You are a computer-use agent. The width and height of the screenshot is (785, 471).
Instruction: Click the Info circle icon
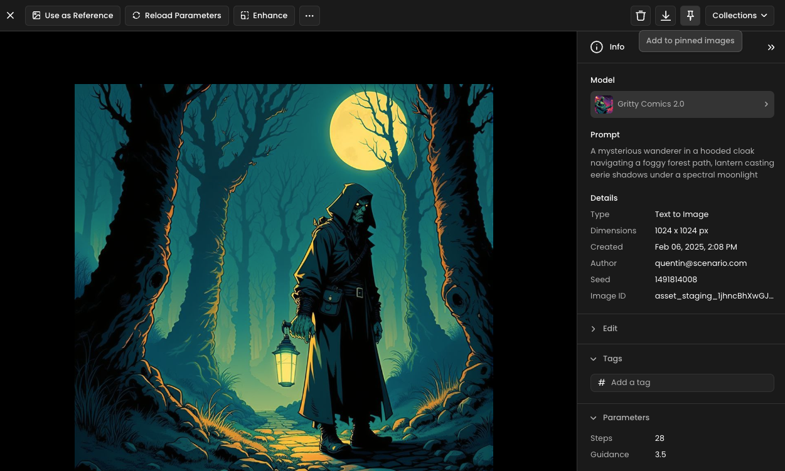597,47
